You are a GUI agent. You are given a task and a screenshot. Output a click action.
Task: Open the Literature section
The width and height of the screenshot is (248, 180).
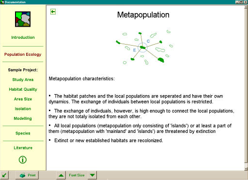23,148
